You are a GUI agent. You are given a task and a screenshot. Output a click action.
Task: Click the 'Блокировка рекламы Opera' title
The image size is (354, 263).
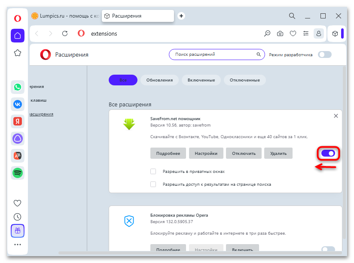click(x=179, y=215)
